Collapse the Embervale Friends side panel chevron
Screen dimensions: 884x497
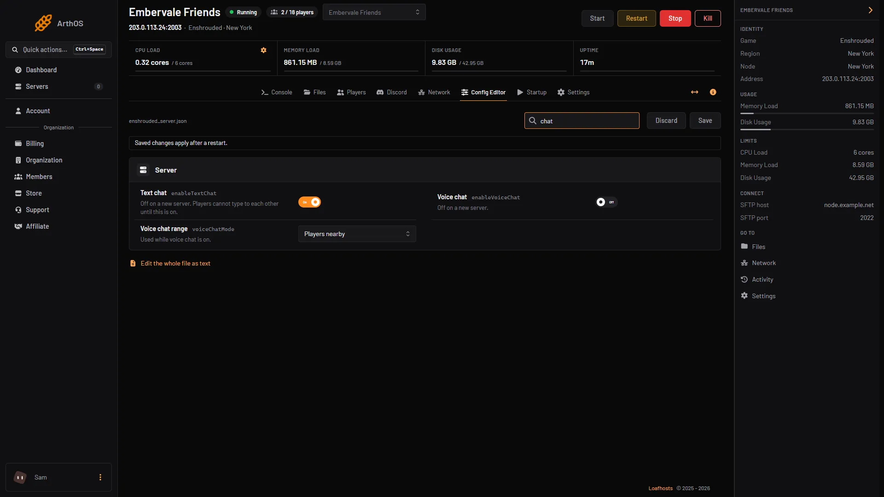870,10
